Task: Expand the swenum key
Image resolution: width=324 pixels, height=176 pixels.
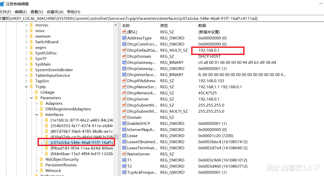Action: (x=26, y=36)
